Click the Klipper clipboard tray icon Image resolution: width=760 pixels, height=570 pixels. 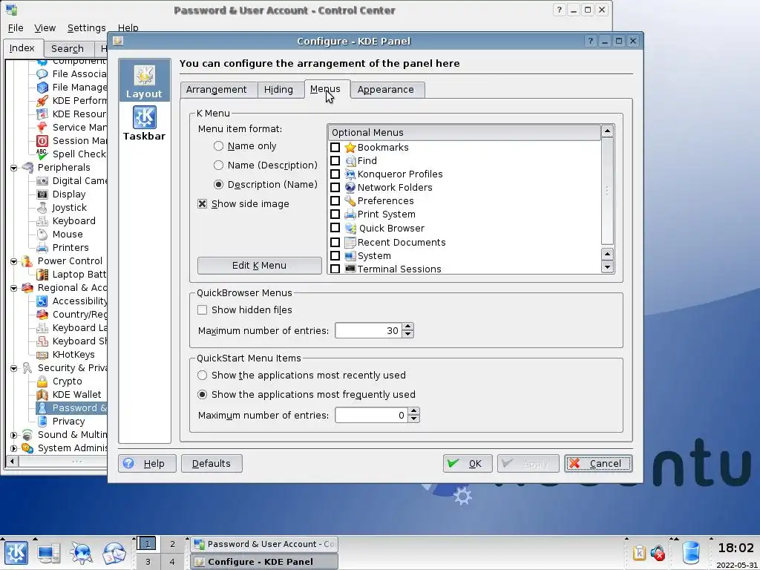click(x=639, y=553)
